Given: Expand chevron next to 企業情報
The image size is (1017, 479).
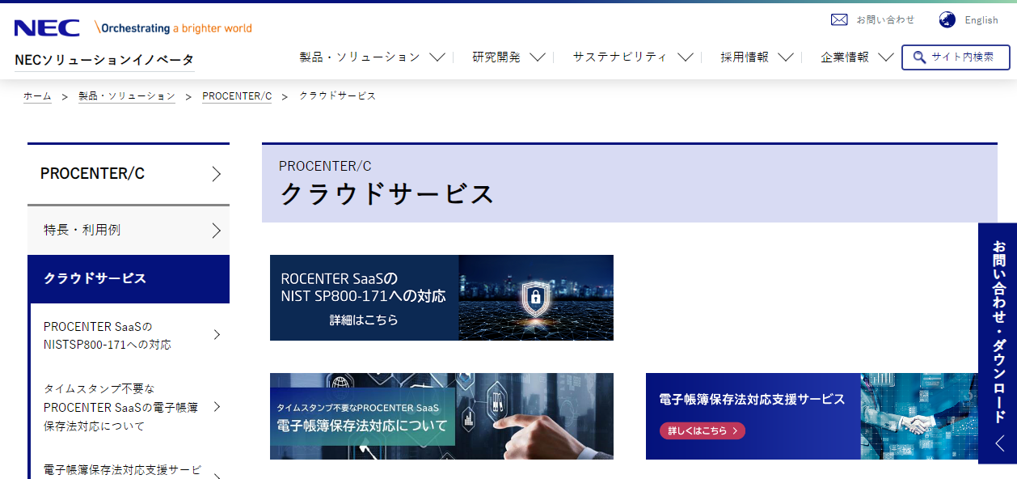Looking at the screenshot, I should pos(886,57).
